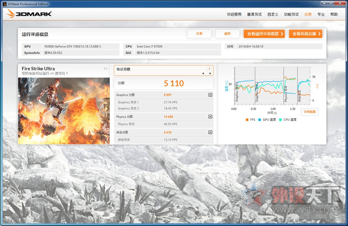Open the validation score help question mark
Viewport: 348px width, 226px height.
[209, 69]
